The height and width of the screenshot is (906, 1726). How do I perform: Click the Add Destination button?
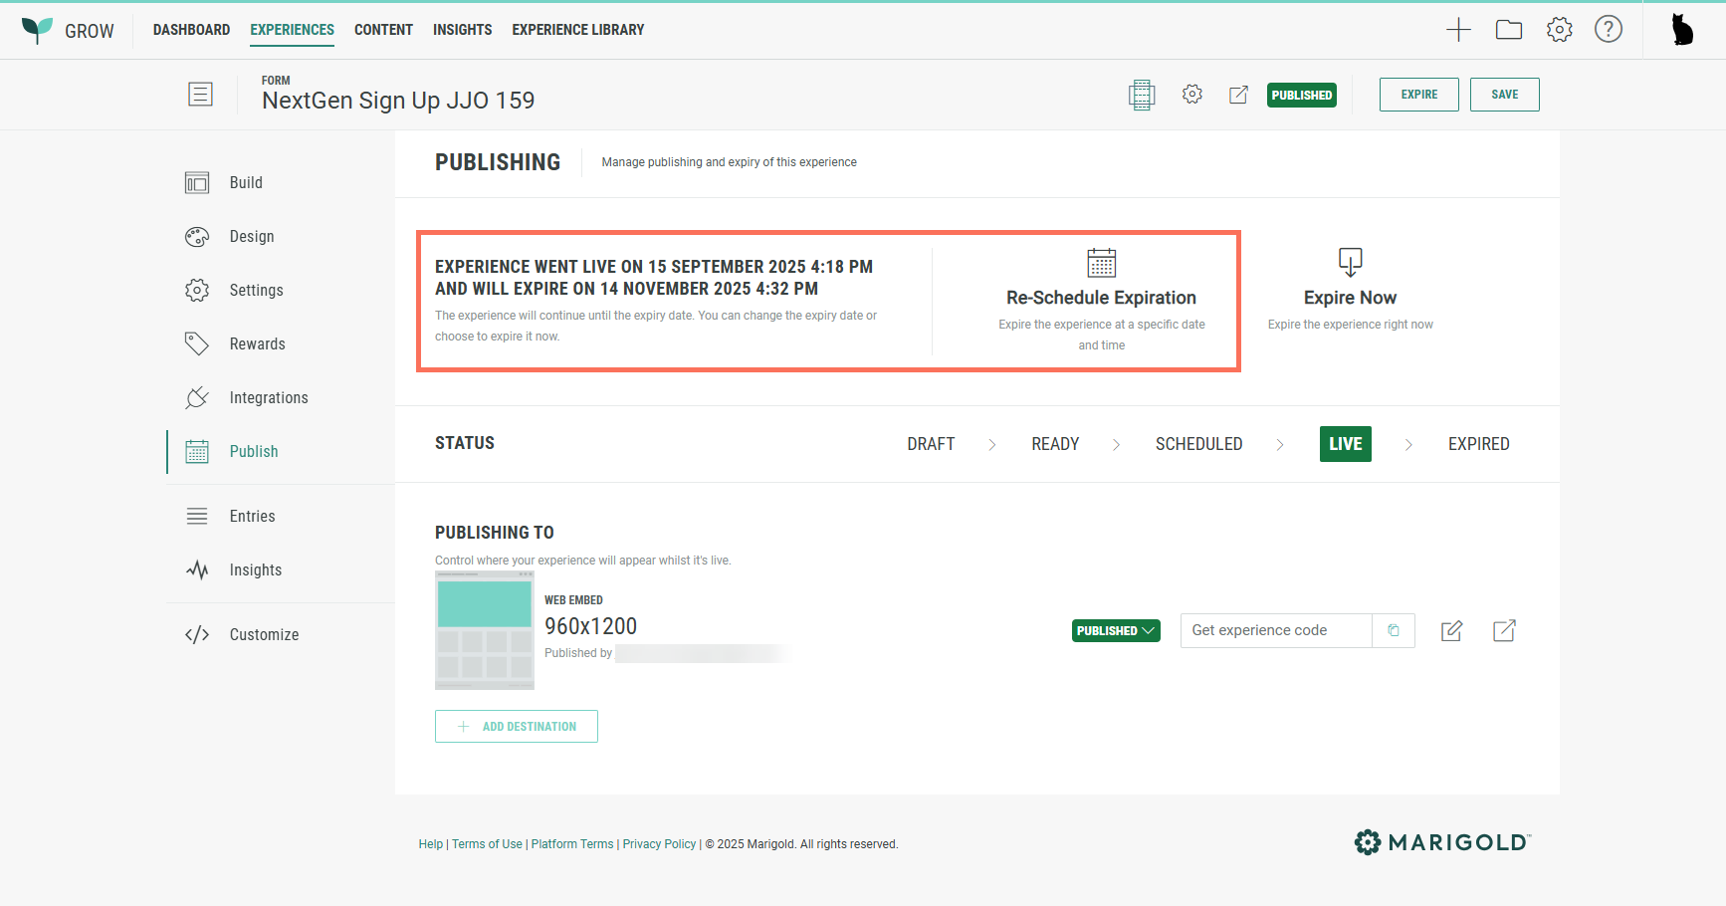pos(516,726)
